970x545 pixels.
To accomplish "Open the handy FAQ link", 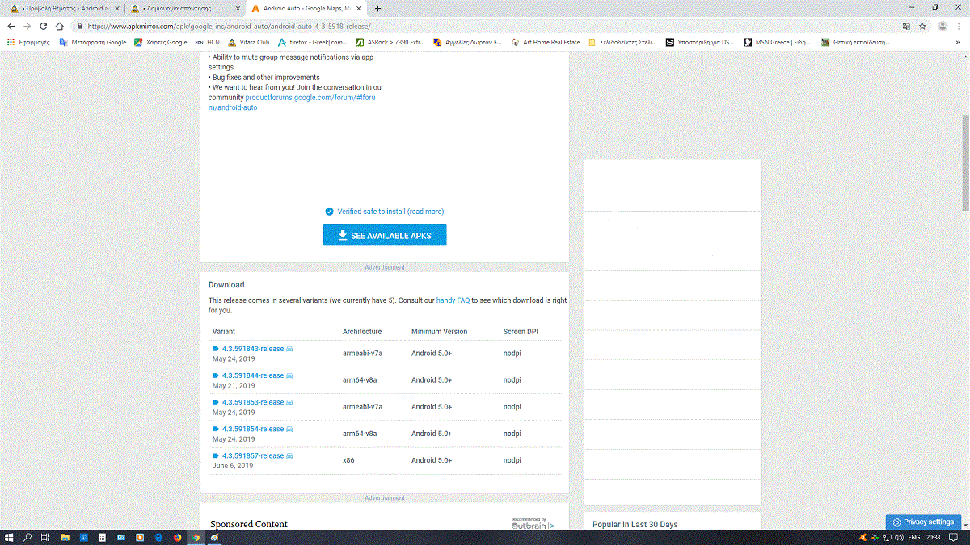I will pyautogui.click(x=453, y=300).
